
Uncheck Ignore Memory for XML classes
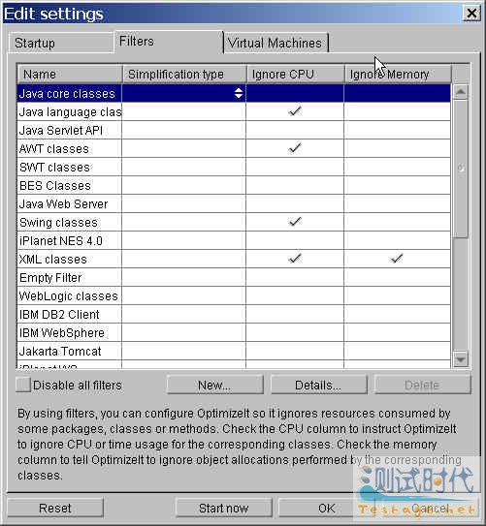point(397,259)
